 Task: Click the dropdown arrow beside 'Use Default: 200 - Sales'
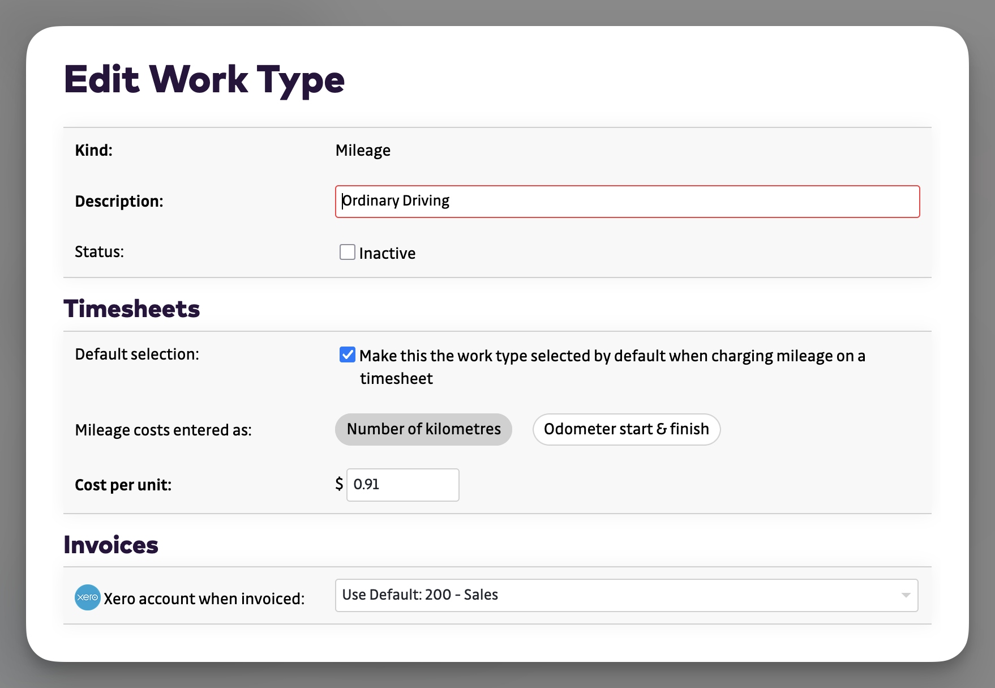[x=906, y=595]
